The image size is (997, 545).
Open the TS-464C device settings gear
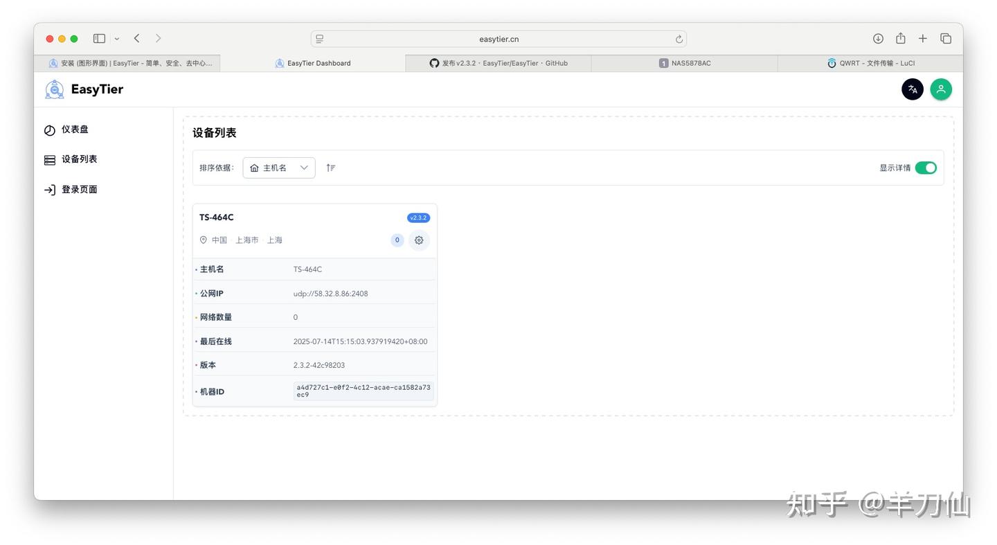tap(419, 240)
